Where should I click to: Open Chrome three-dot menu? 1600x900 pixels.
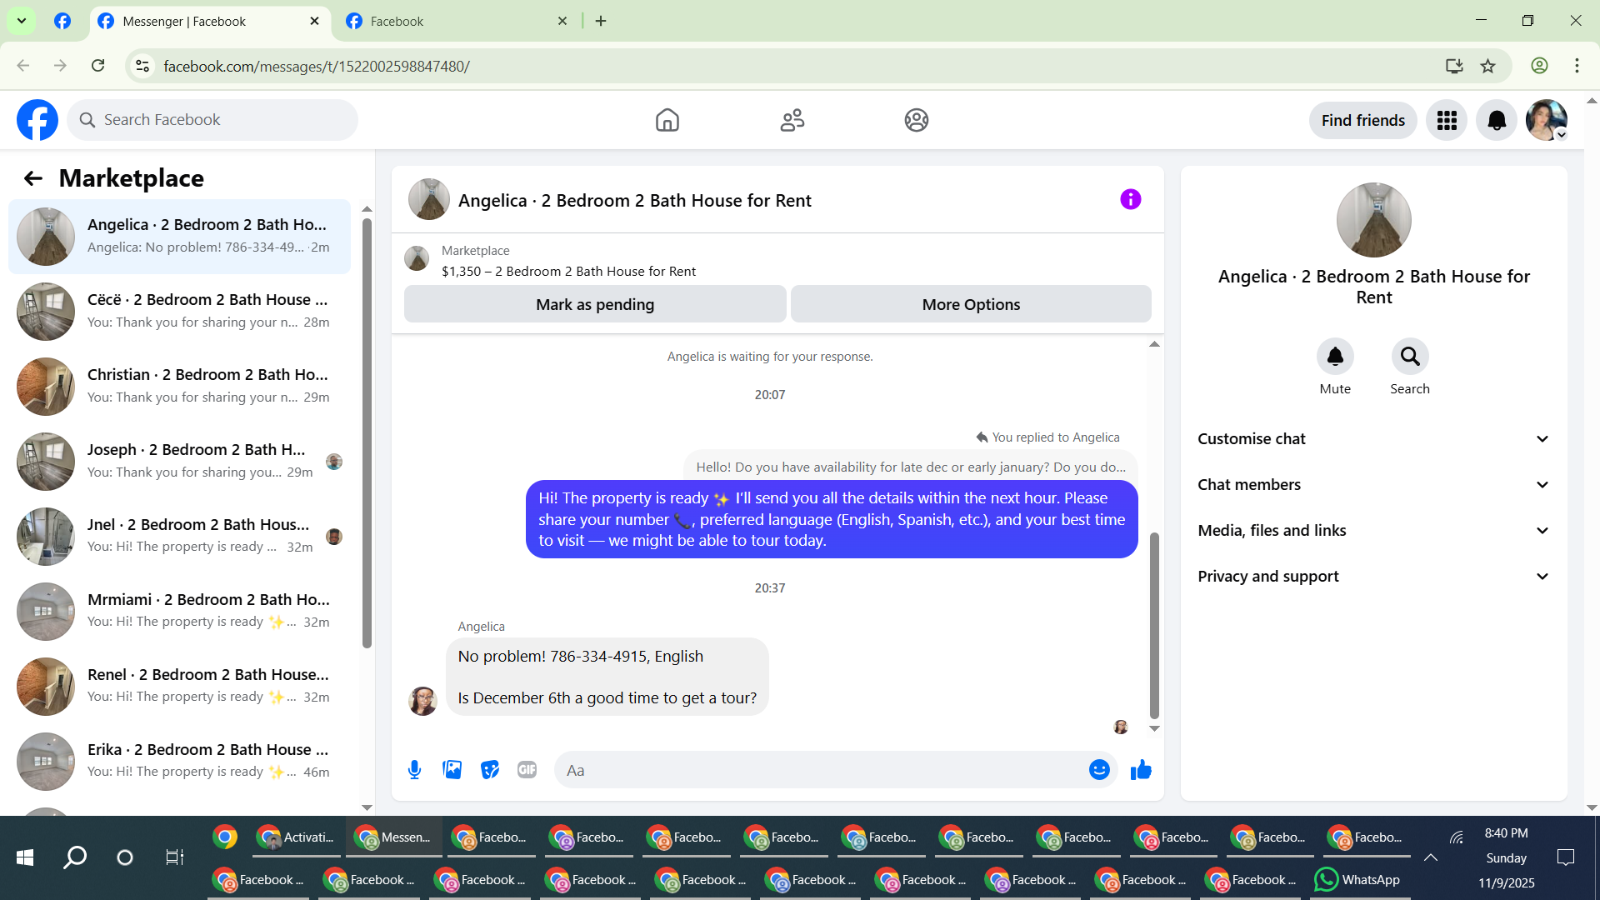(x=1577, y=66)
